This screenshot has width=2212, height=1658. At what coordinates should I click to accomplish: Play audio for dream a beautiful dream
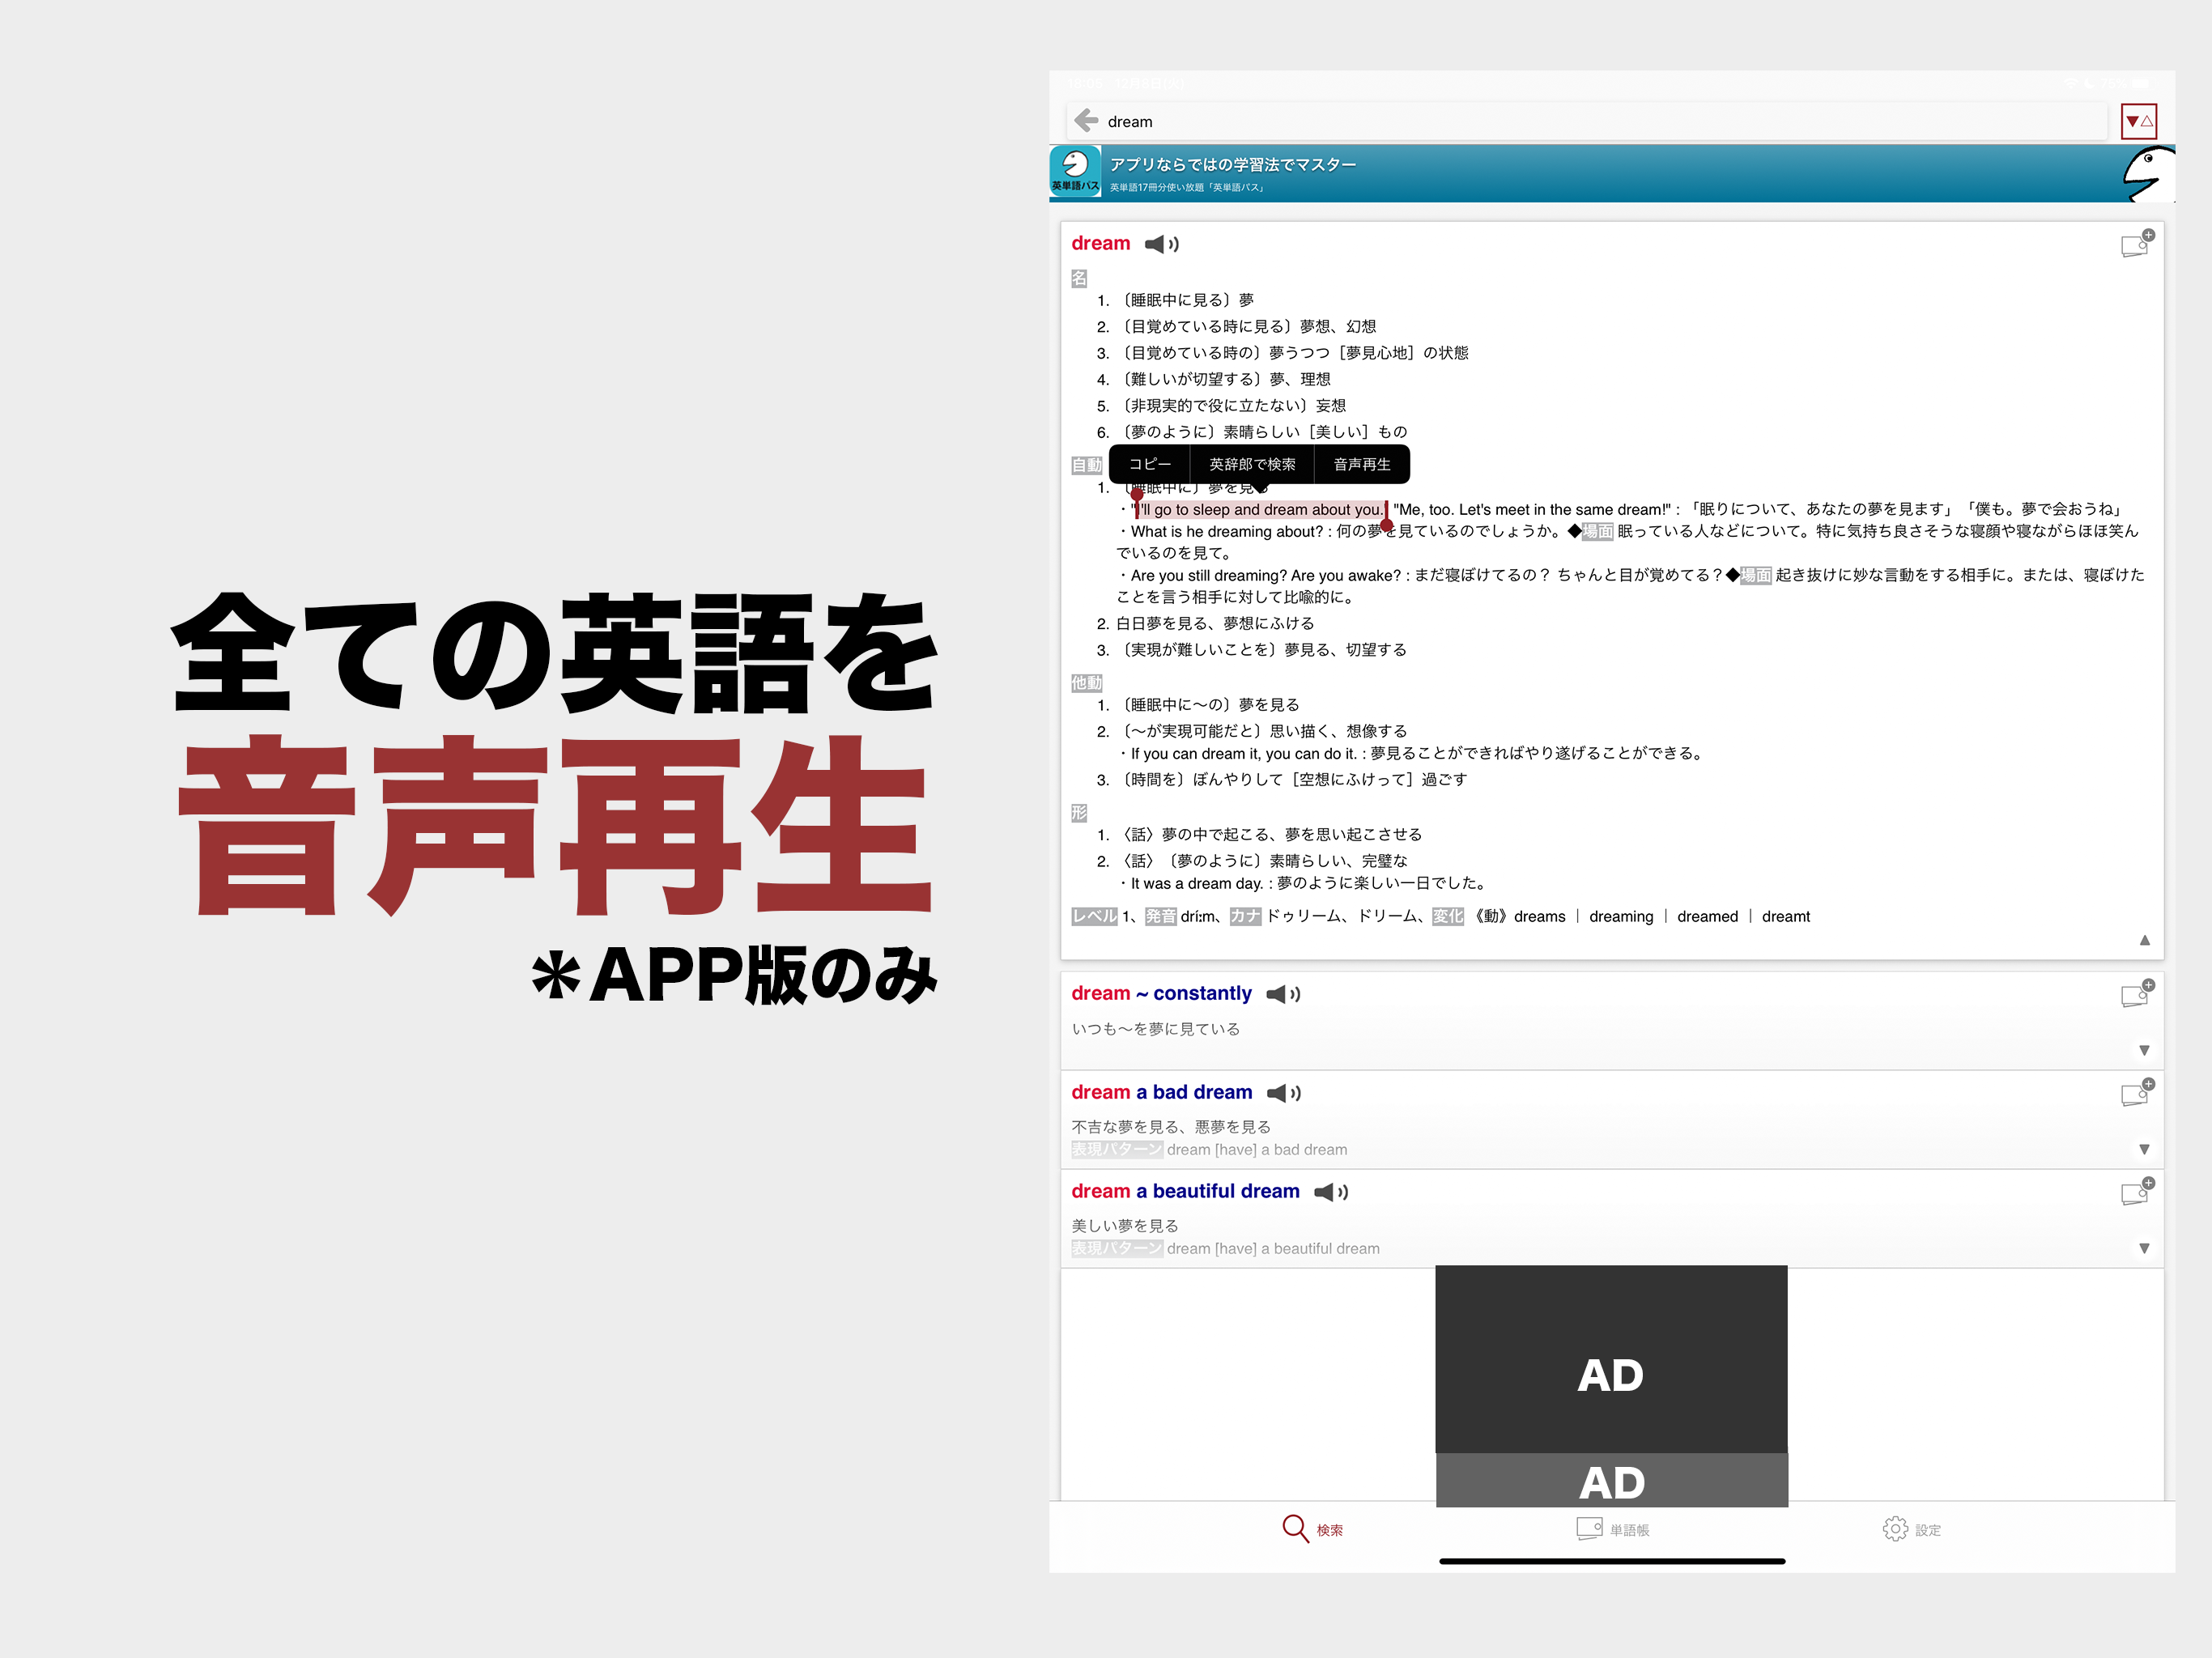coord(1330,1192)
